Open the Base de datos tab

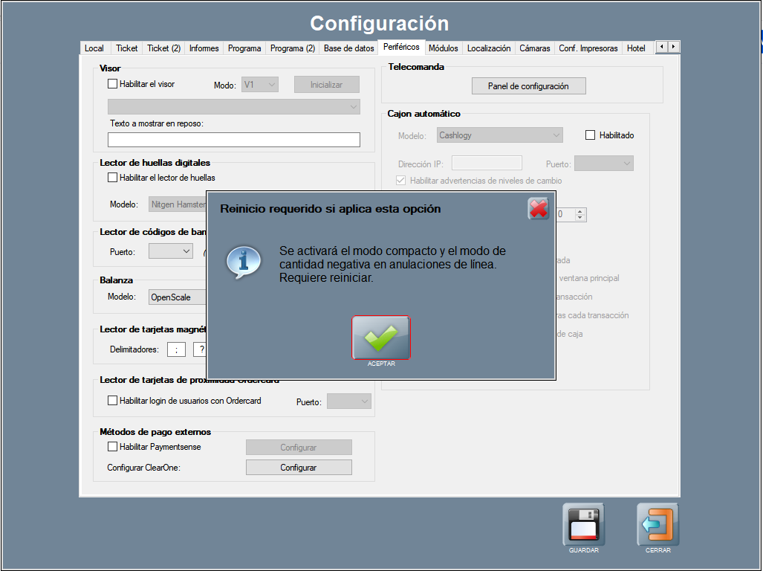[348, 48]
